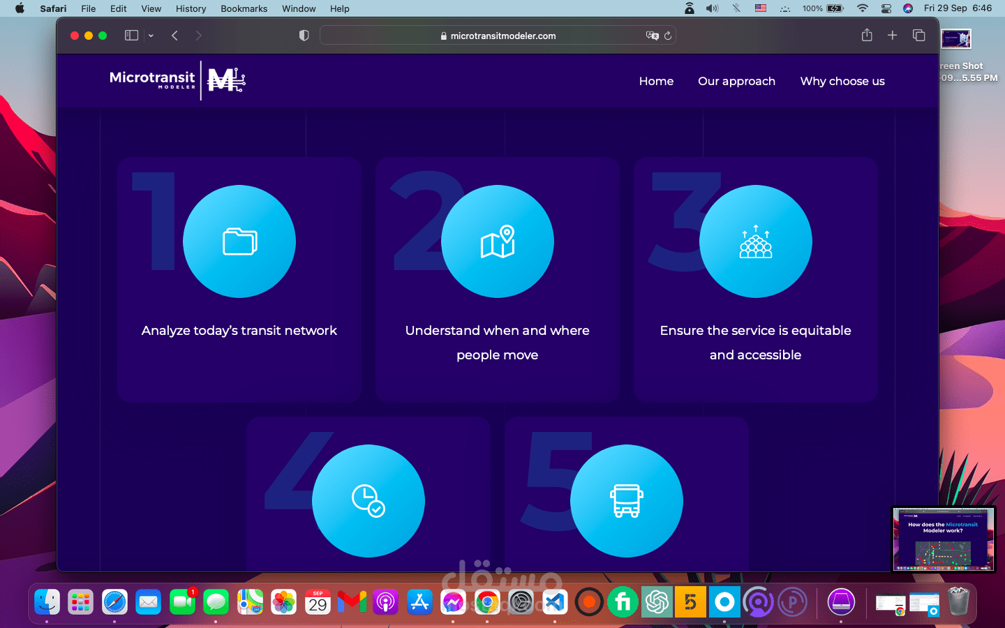This screenshot has height=628, width=1005.
Task: Click the date and time in menu bar
Action: tap(958, 8)
